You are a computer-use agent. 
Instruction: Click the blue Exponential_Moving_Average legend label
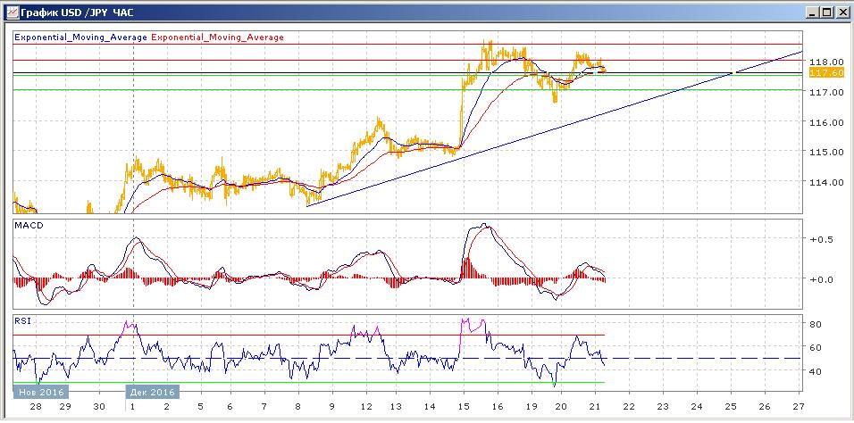[81, 37]
